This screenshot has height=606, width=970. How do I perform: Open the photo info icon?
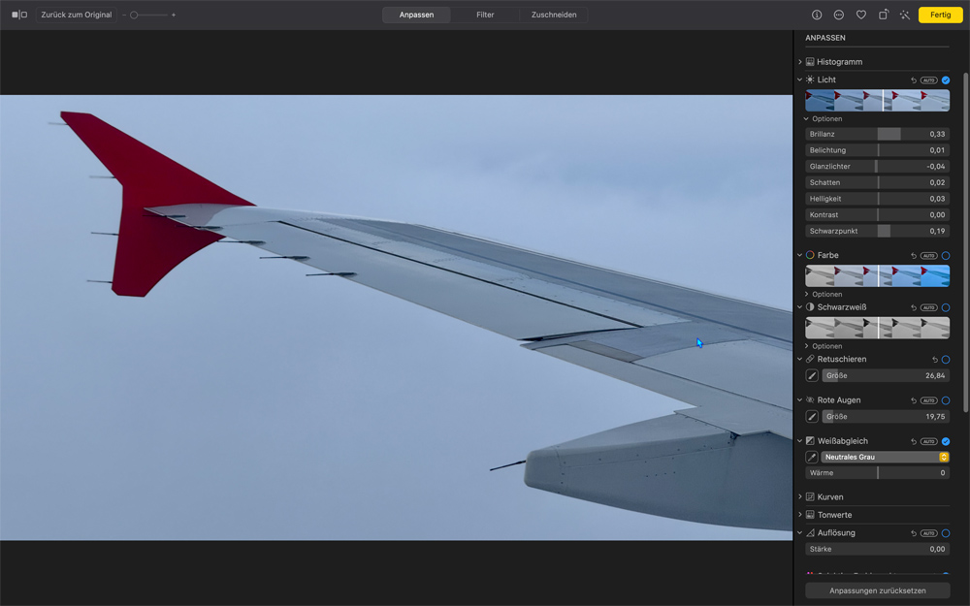click(x=817, y=15)
